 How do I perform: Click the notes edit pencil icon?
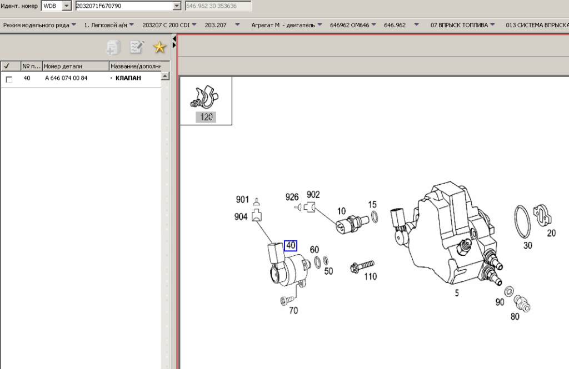click(137, 48)
